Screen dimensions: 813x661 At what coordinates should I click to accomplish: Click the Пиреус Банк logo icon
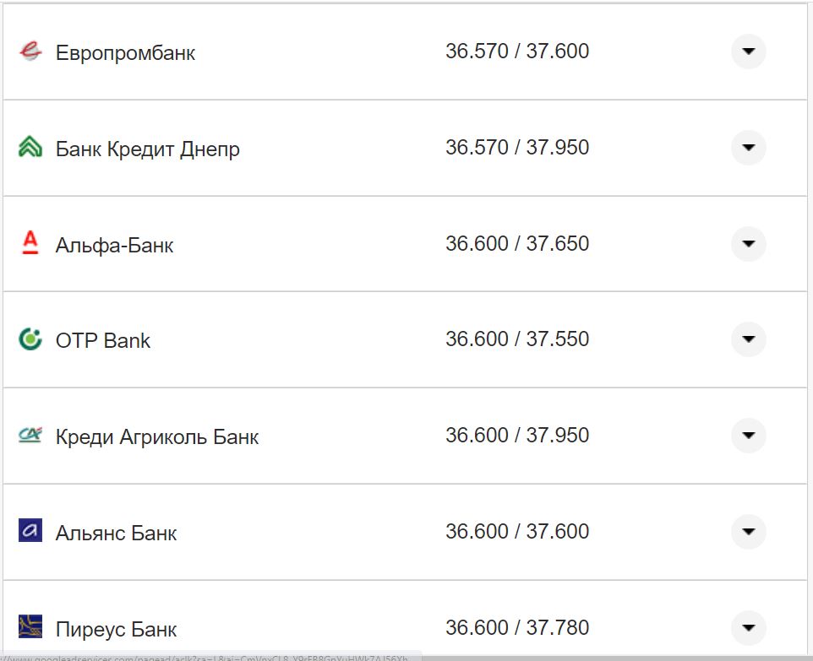30,627
